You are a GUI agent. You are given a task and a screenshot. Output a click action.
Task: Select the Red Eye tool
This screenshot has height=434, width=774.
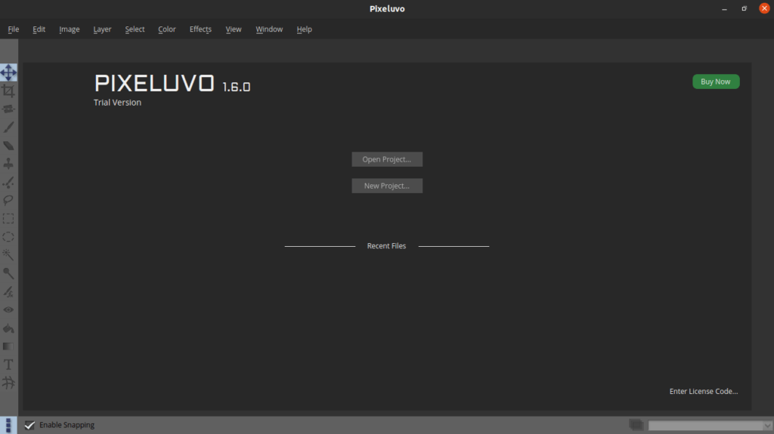pos(8,309)
